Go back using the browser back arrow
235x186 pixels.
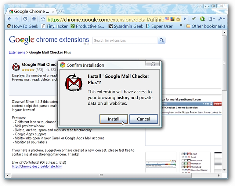coord(10,19)
